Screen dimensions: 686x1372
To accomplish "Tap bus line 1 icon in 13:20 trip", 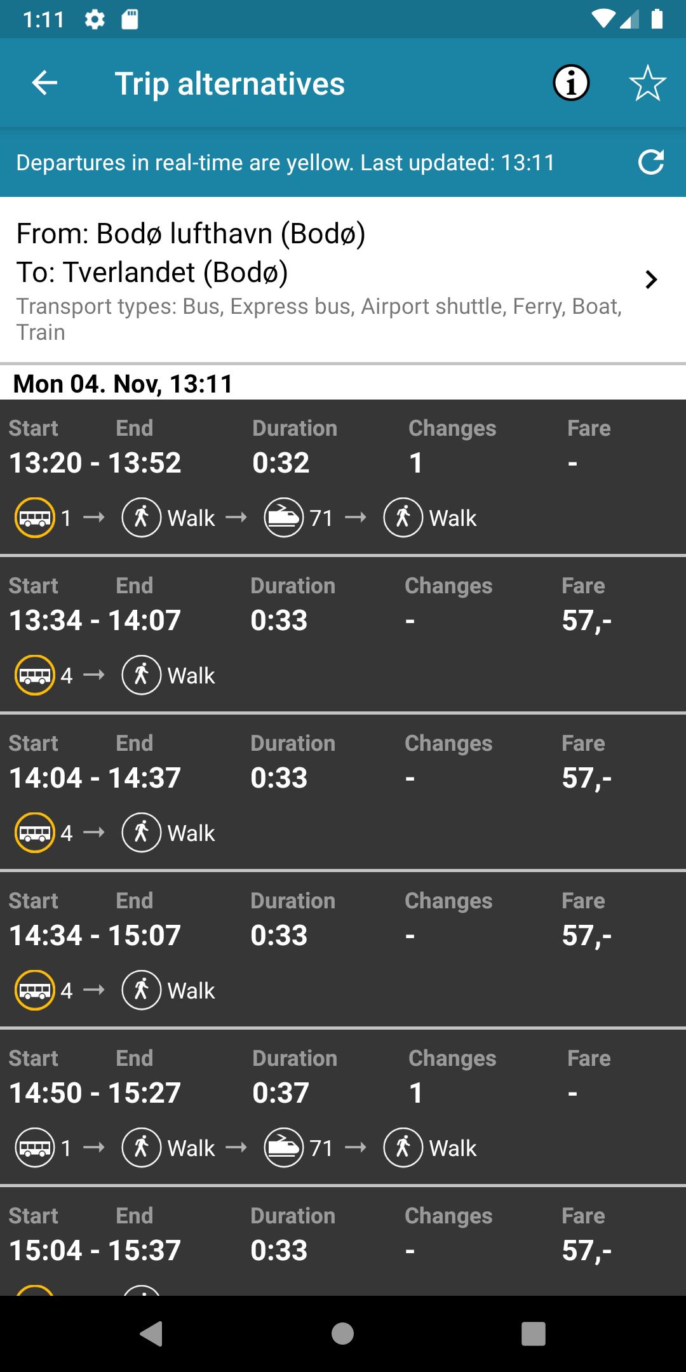I will (x=35, y=518).
